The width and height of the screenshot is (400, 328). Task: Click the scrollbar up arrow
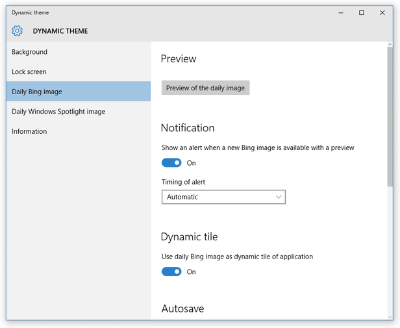(x=390, y=44)
